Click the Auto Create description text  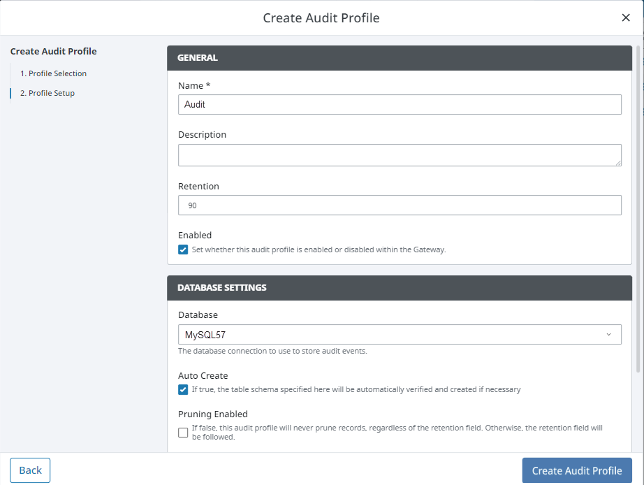tap(356, 389)
